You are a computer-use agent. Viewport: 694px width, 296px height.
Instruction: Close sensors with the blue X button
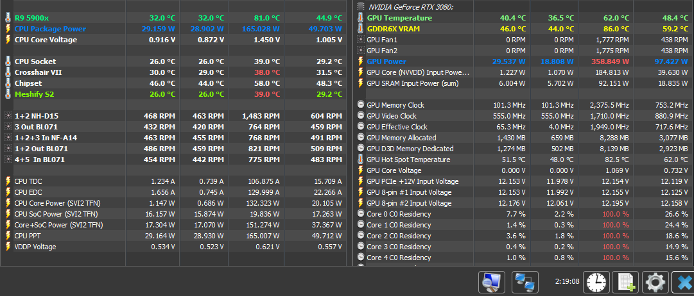click(x=683, y=282)
